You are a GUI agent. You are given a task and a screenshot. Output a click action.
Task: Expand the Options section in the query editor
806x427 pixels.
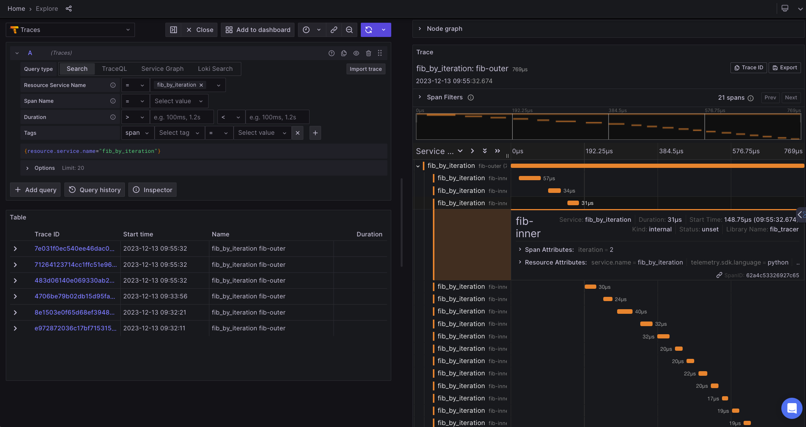coord(27,168)
